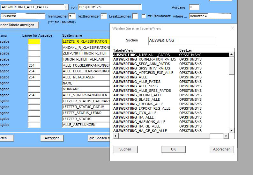Click the Trennzeichen input field

(72, 16)
